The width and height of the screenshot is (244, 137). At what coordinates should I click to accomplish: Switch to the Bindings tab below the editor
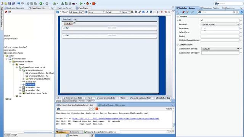point(74,101)
